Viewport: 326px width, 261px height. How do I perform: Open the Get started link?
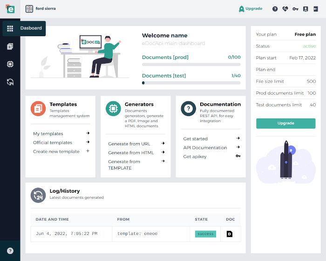pos(196,139)
